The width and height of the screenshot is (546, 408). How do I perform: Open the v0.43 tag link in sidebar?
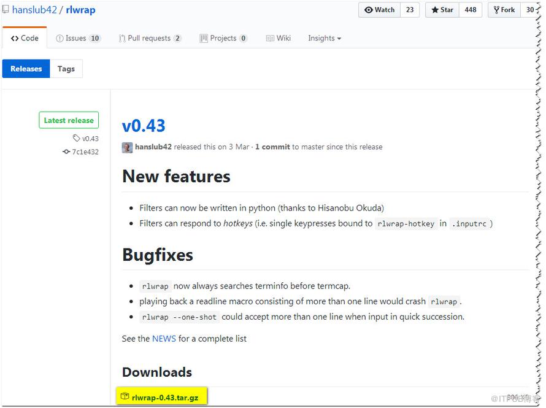pyautogui.click(x=90, y=139)
